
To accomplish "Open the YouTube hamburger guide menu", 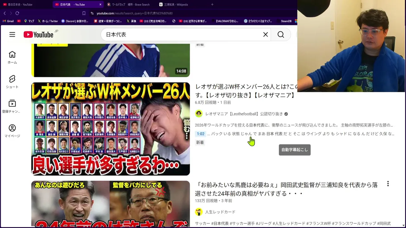I will tap(12, 35).
